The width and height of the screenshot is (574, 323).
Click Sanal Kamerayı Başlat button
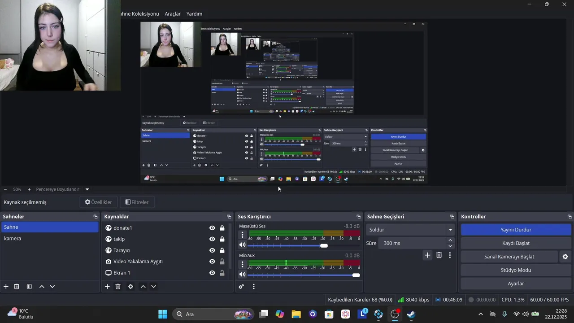click(509, 257)
